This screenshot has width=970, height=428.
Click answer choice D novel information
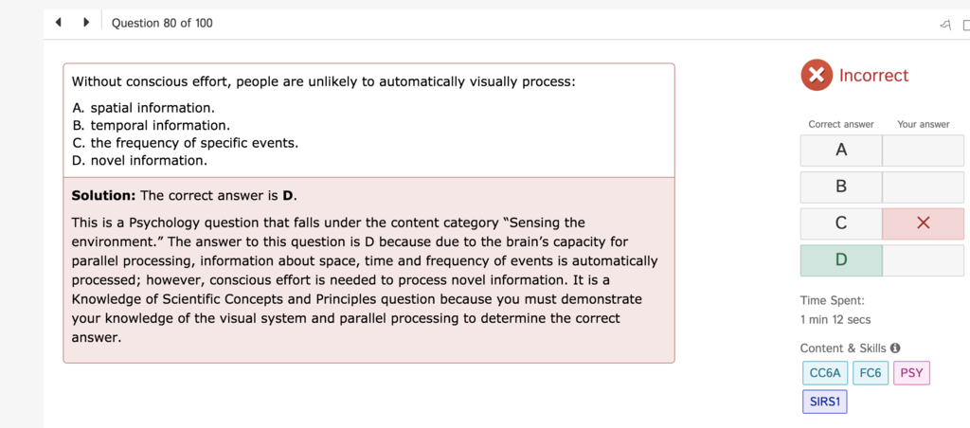point(140,161)
